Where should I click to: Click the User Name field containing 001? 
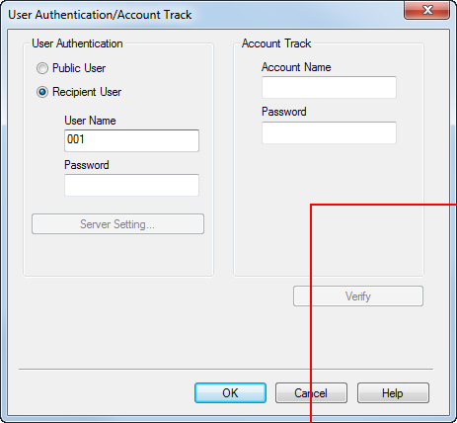(x=131, y=140)
